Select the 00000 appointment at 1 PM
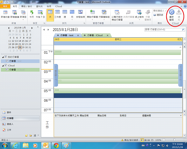 click(117, 53)
